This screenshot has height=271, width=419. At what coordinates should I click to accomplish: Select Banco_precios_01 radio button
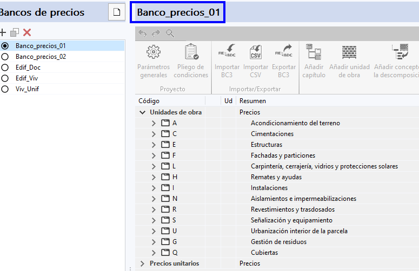(5, 46)
